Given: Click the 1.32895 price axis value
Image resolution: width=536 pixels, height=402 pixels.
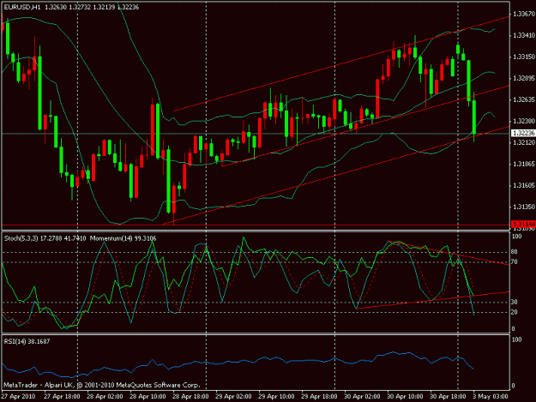Looking at the screenshot, I should [x=524, y=78].
